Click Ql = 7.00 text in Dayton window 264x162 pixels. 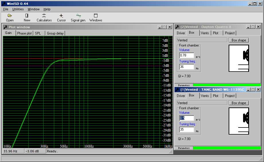(184, 76)
